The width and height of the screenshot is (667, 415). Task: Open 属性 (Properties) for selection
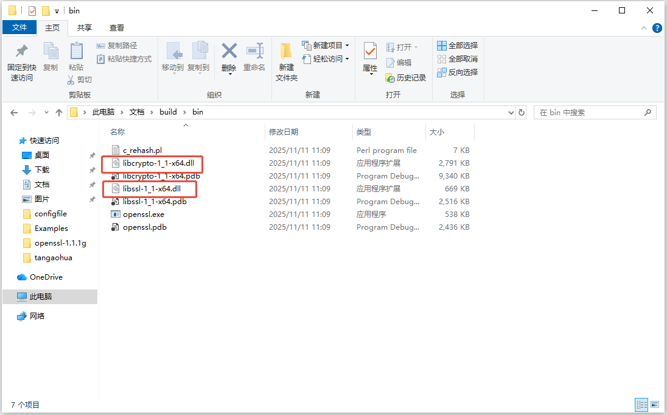369,58
